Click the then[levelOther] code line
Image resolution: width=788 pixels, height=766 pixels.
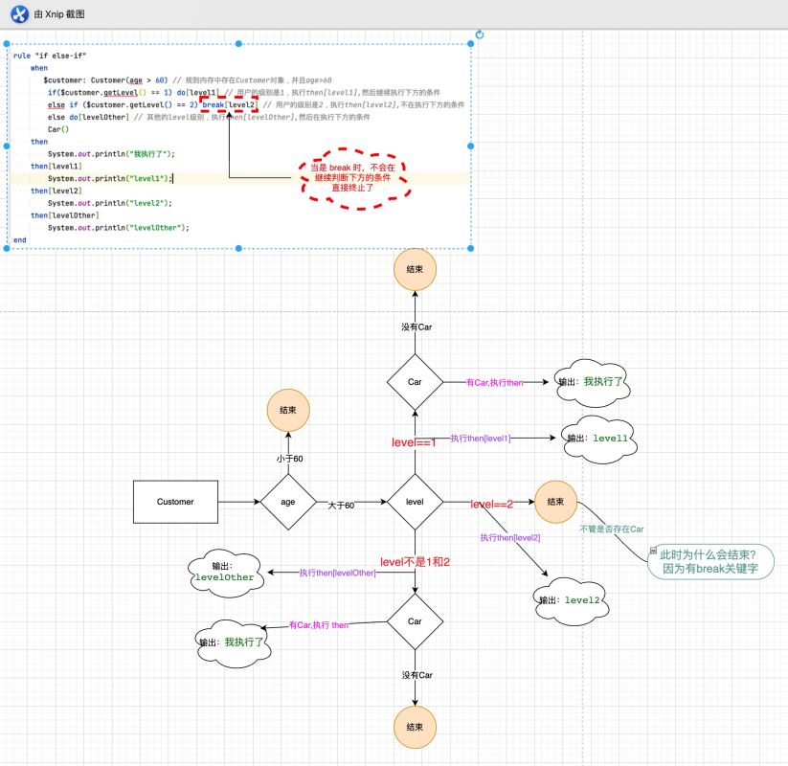(x=65, y=215)
